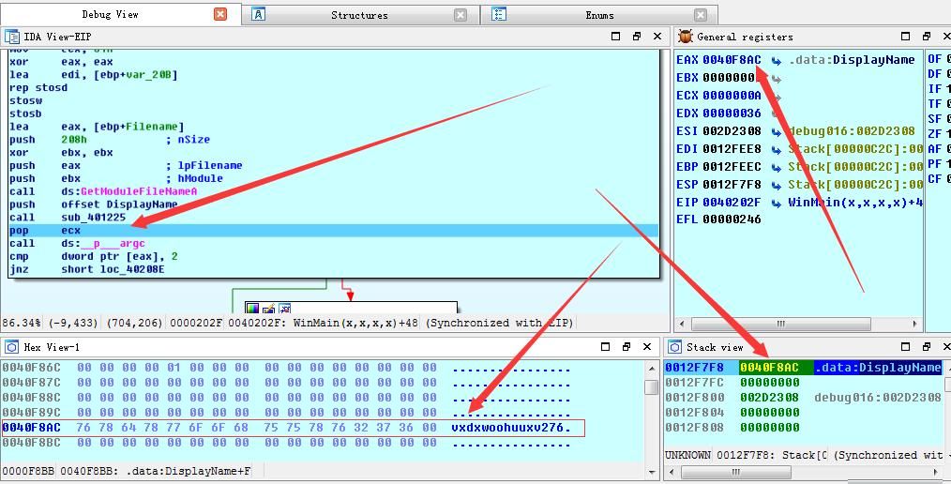Follow the jump arrow next to EIP

click(777, 203)
